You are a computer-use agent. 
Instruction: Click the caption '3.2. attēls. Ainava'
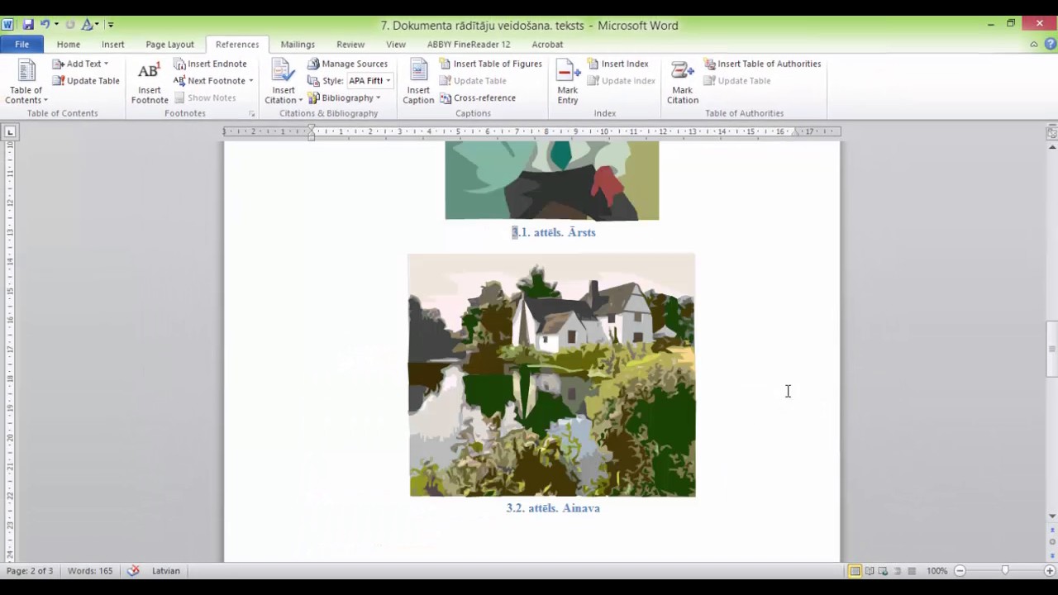point(553,508)
